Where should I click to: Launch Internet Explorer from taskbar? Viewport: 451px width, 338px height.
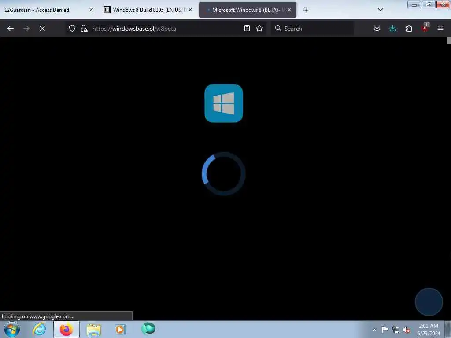click(39, 329)
